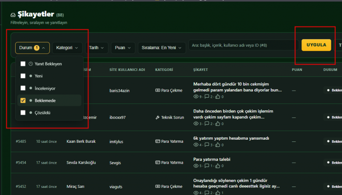This screenshot has width=342, height=195.
Task: Click the Para Çekme icon in viaguts row
Action: pyautogui.click(x=158, y=186)
